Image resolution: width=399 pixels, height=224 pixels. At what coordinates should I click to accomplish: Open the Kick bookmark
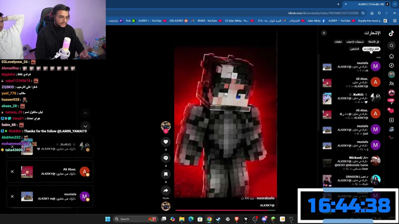pos(130,21)
